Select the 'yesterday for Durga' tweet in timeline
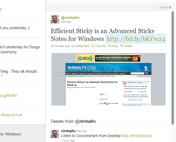 pyautogui.click(x=23, y=50)
